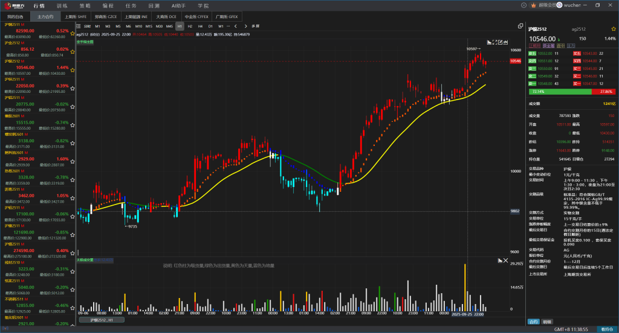Viewport: 619px width, 333px height.
Task: Open the 多屏 multi-screen option
Action: (256, 27)
